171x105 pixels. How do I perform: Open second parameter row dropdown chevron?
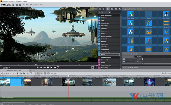pos(138,62)
